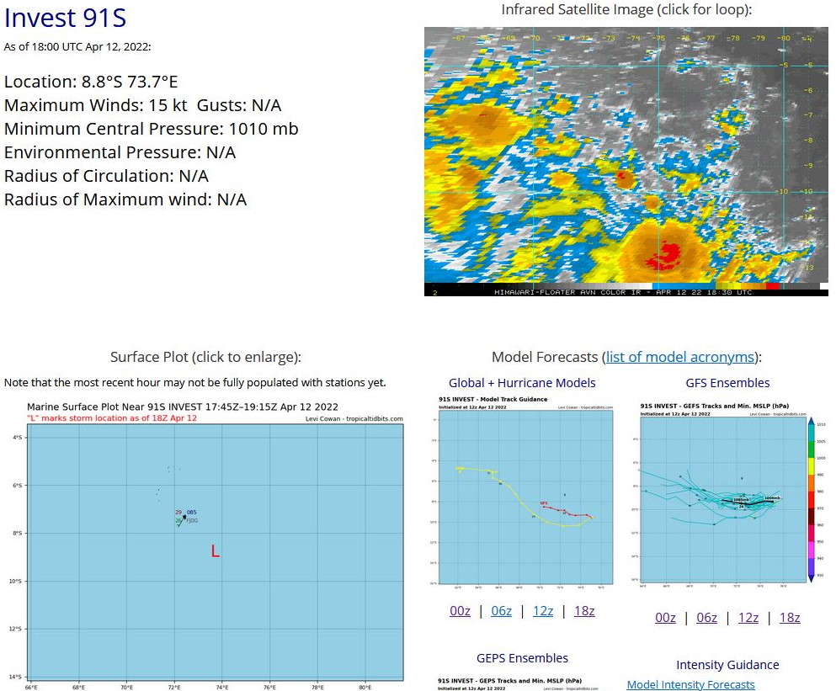Click the MSLP color scale on GEFS plot
The image size is (836, 691).
click(811, 500)
